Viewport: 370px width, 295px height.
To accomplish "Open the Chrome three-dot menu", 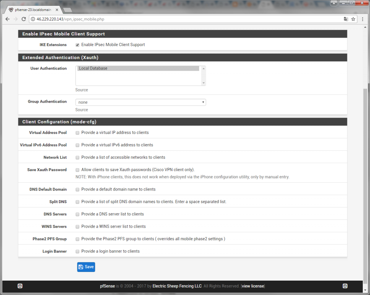I will (363, 19).
